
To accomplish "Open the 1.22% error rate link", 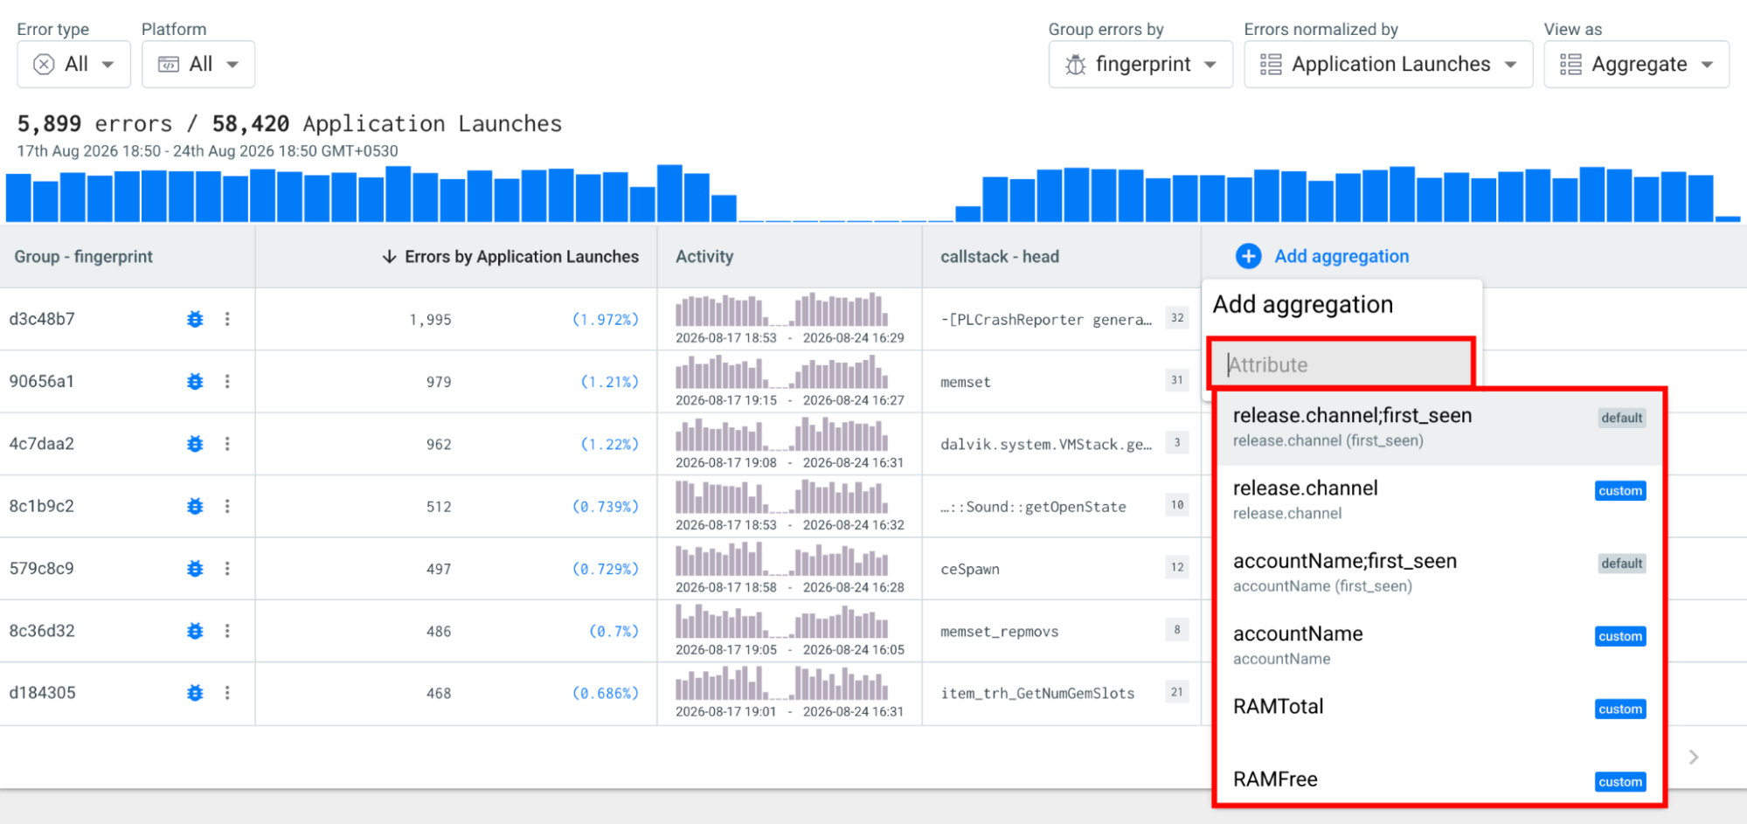I will pyautogui.click(x=610, y=444).
